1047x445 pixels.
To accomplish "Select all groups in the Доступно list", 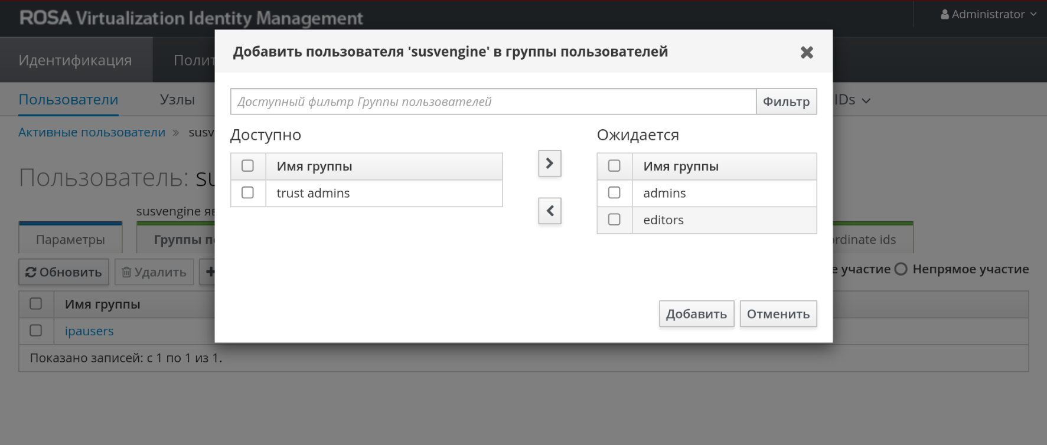I will (x=248, y=166).
